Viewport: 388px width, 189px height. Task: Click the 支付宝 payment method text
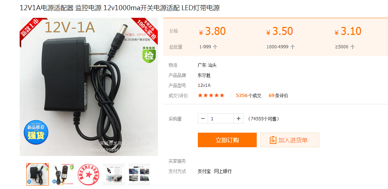[x=204, y=171]
